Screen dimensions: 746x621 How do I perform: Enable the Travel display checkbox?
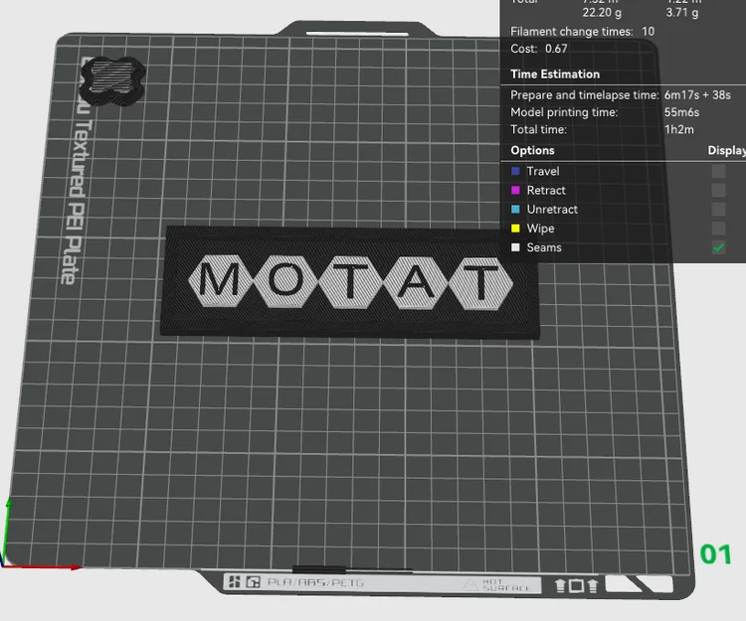point(718,171)
